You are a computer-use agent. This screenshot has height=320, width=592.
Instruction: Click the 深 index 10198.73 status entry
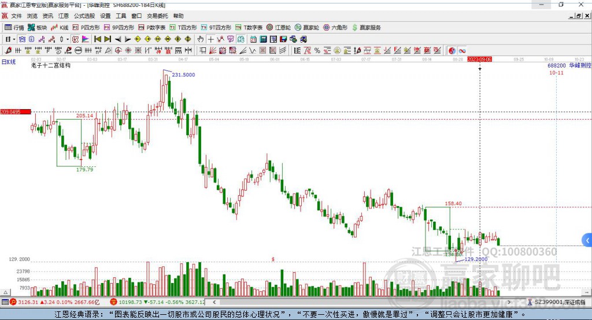[x=157, y=302]
